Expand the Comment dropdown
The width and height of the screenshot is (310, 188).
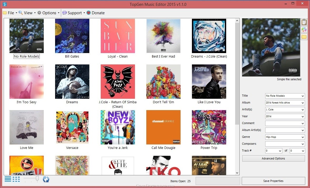pos(303,123)
